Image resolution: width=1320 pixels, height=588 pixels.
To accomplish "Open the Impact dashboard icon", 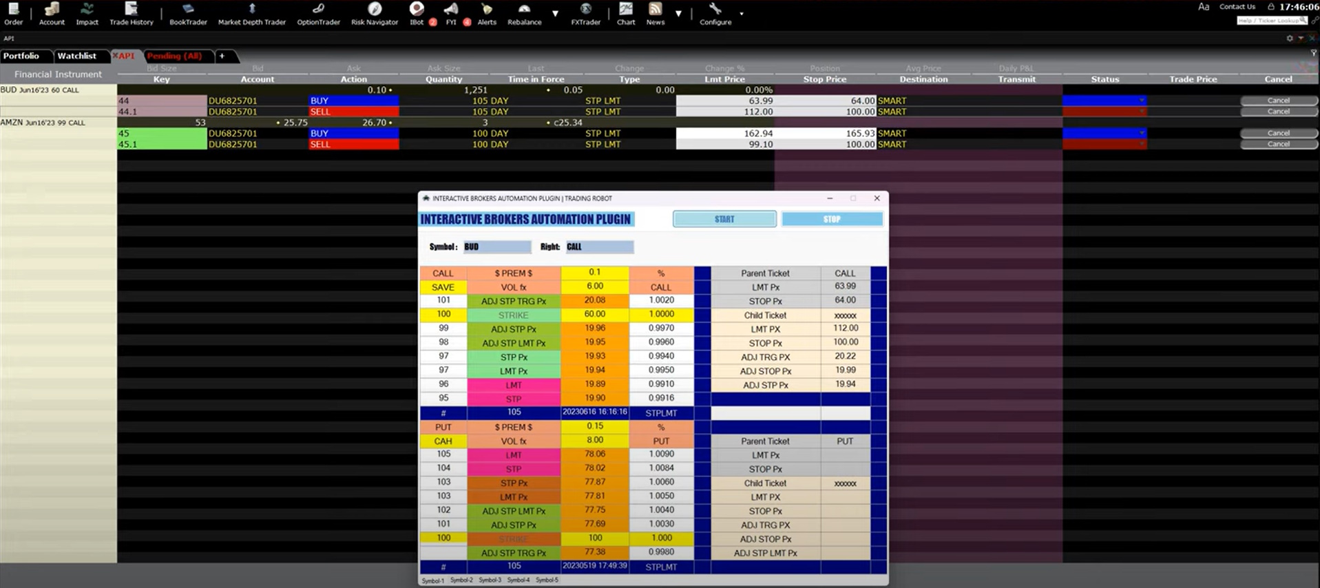I will (x=87, y=14).
